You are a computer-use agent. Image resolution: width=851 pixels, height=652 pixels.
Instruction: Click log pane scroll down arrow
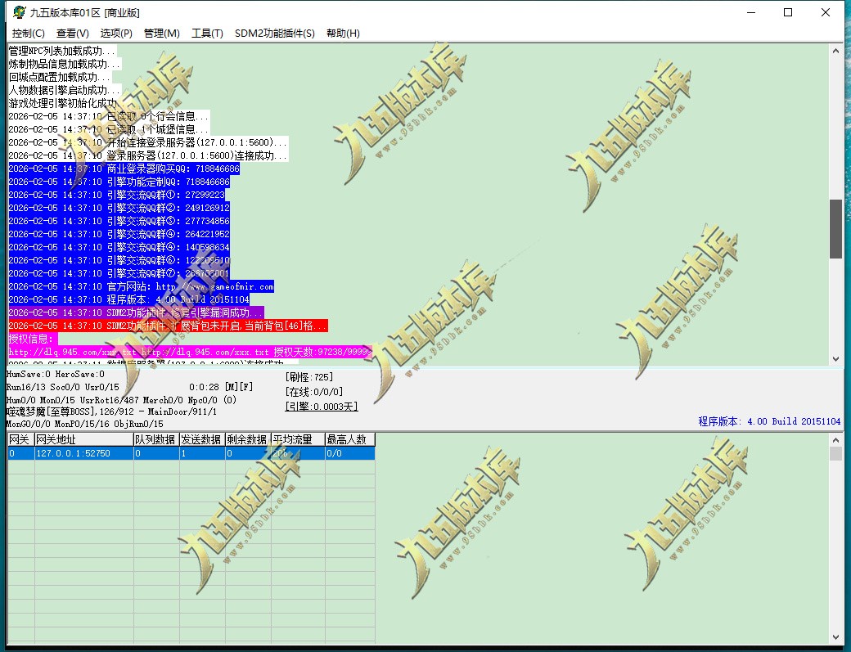click(x=835, y=359)
